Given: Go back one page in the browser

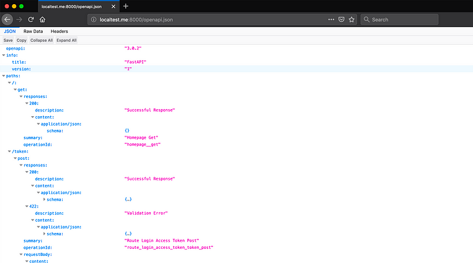Looking at the screenshot, I should click(7, 19).
